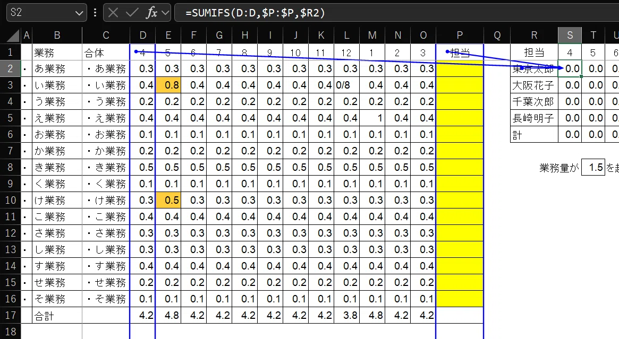Open the Insert Function fx button

pos(151,13)
